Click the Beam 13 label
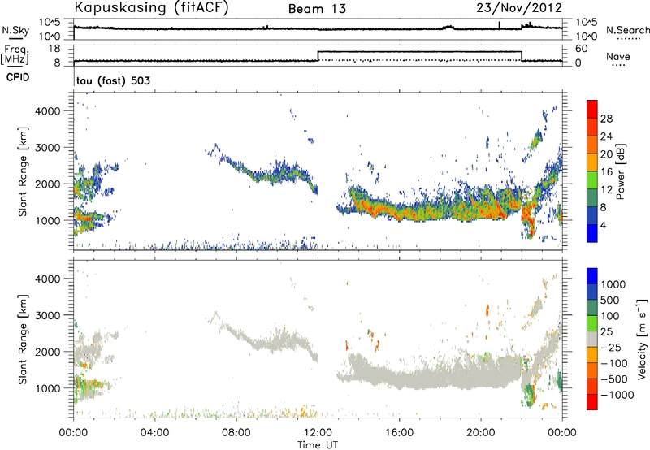 coord(317,9)
